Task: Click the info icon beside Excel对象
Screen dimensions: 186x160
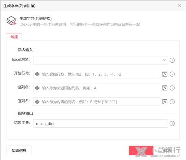Action: click(172, 60)
